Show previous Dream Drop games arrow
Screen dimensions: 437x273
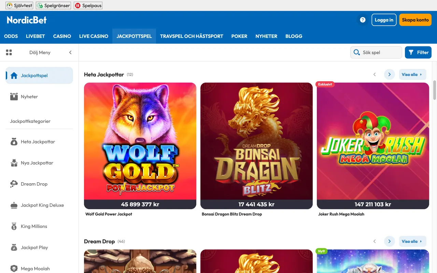coord(375,241)
